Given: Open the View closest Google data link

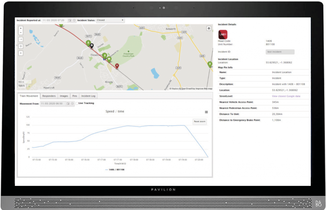Looking at the screenshot, I should pyautogui.click(x=286, y=96).
